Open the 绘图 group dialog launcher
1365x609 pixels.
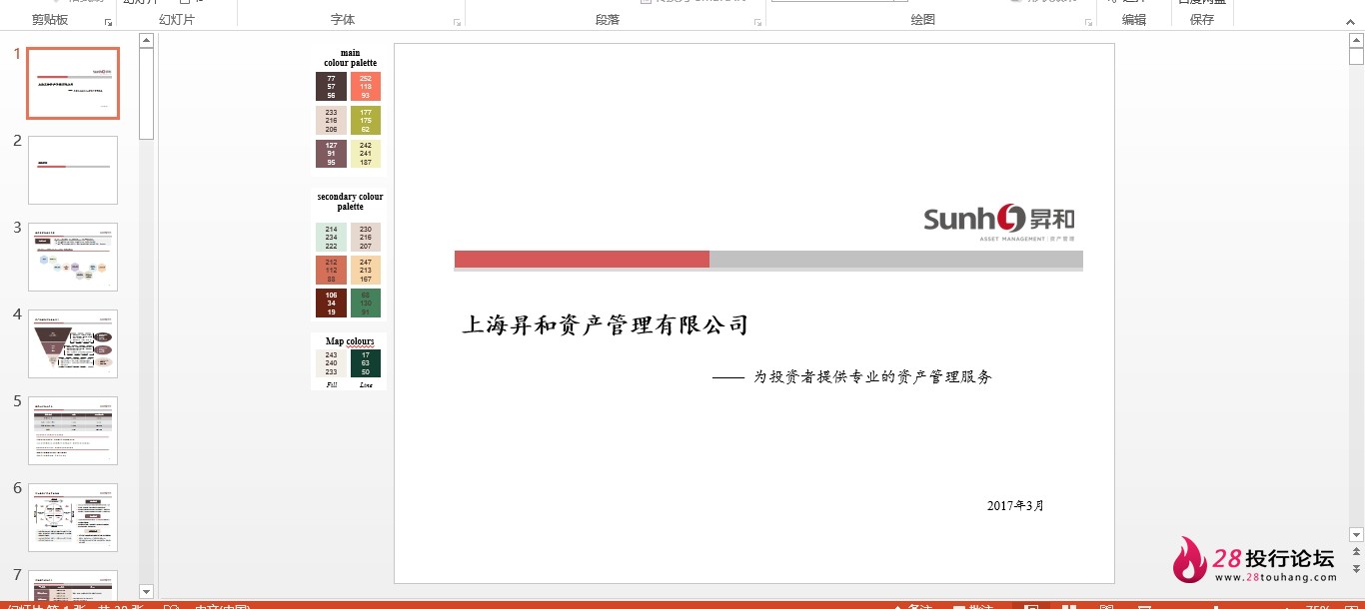point(1087,21)
